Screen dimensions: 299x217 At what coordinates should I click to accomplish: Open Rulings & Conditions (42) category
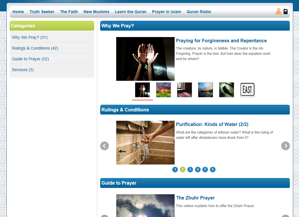[35, 48]
